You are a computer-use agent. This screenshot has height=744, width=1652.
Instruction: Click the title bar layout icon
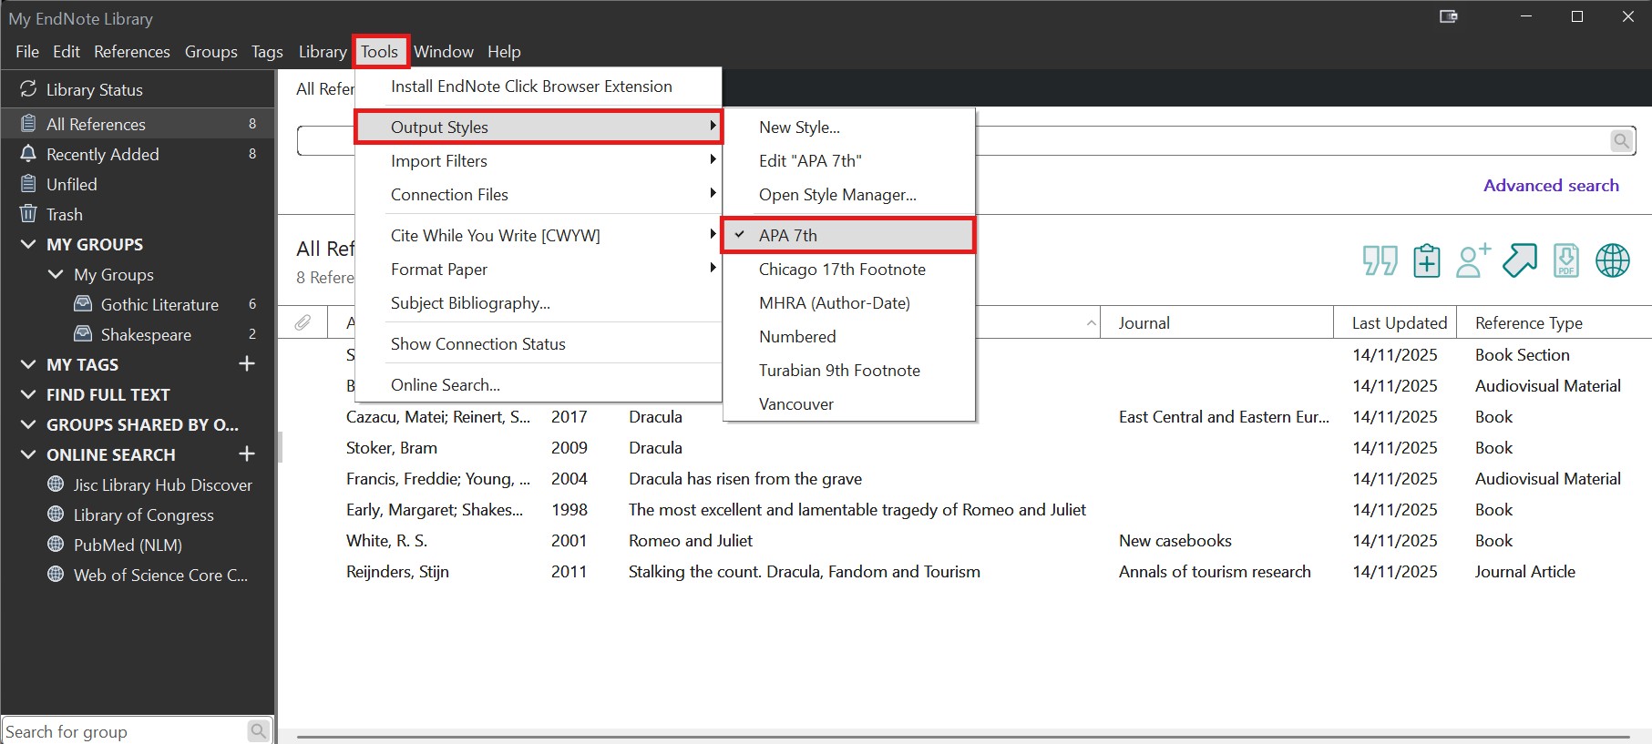(1448, 16)
